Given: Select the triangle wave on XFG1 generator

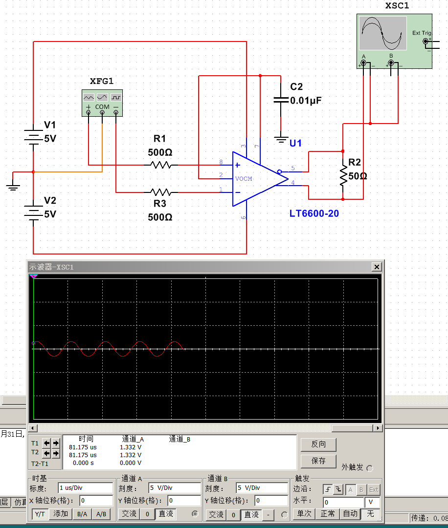Looking at the screenshot, I should (89, 97).
